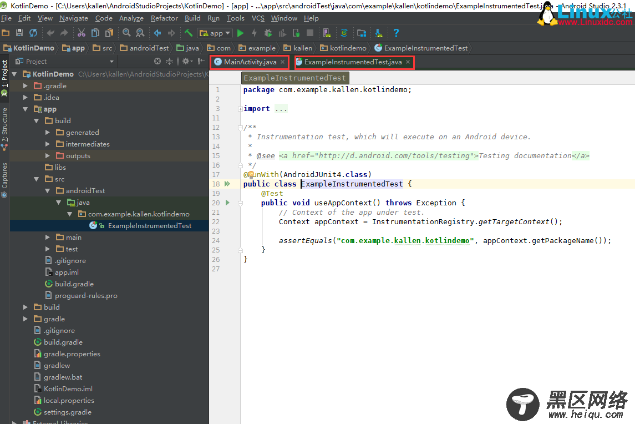Viewport: 635px width, 424px height.
Task: Navigate Forward with the gray arrow
Action: click(x=171, y=33)
